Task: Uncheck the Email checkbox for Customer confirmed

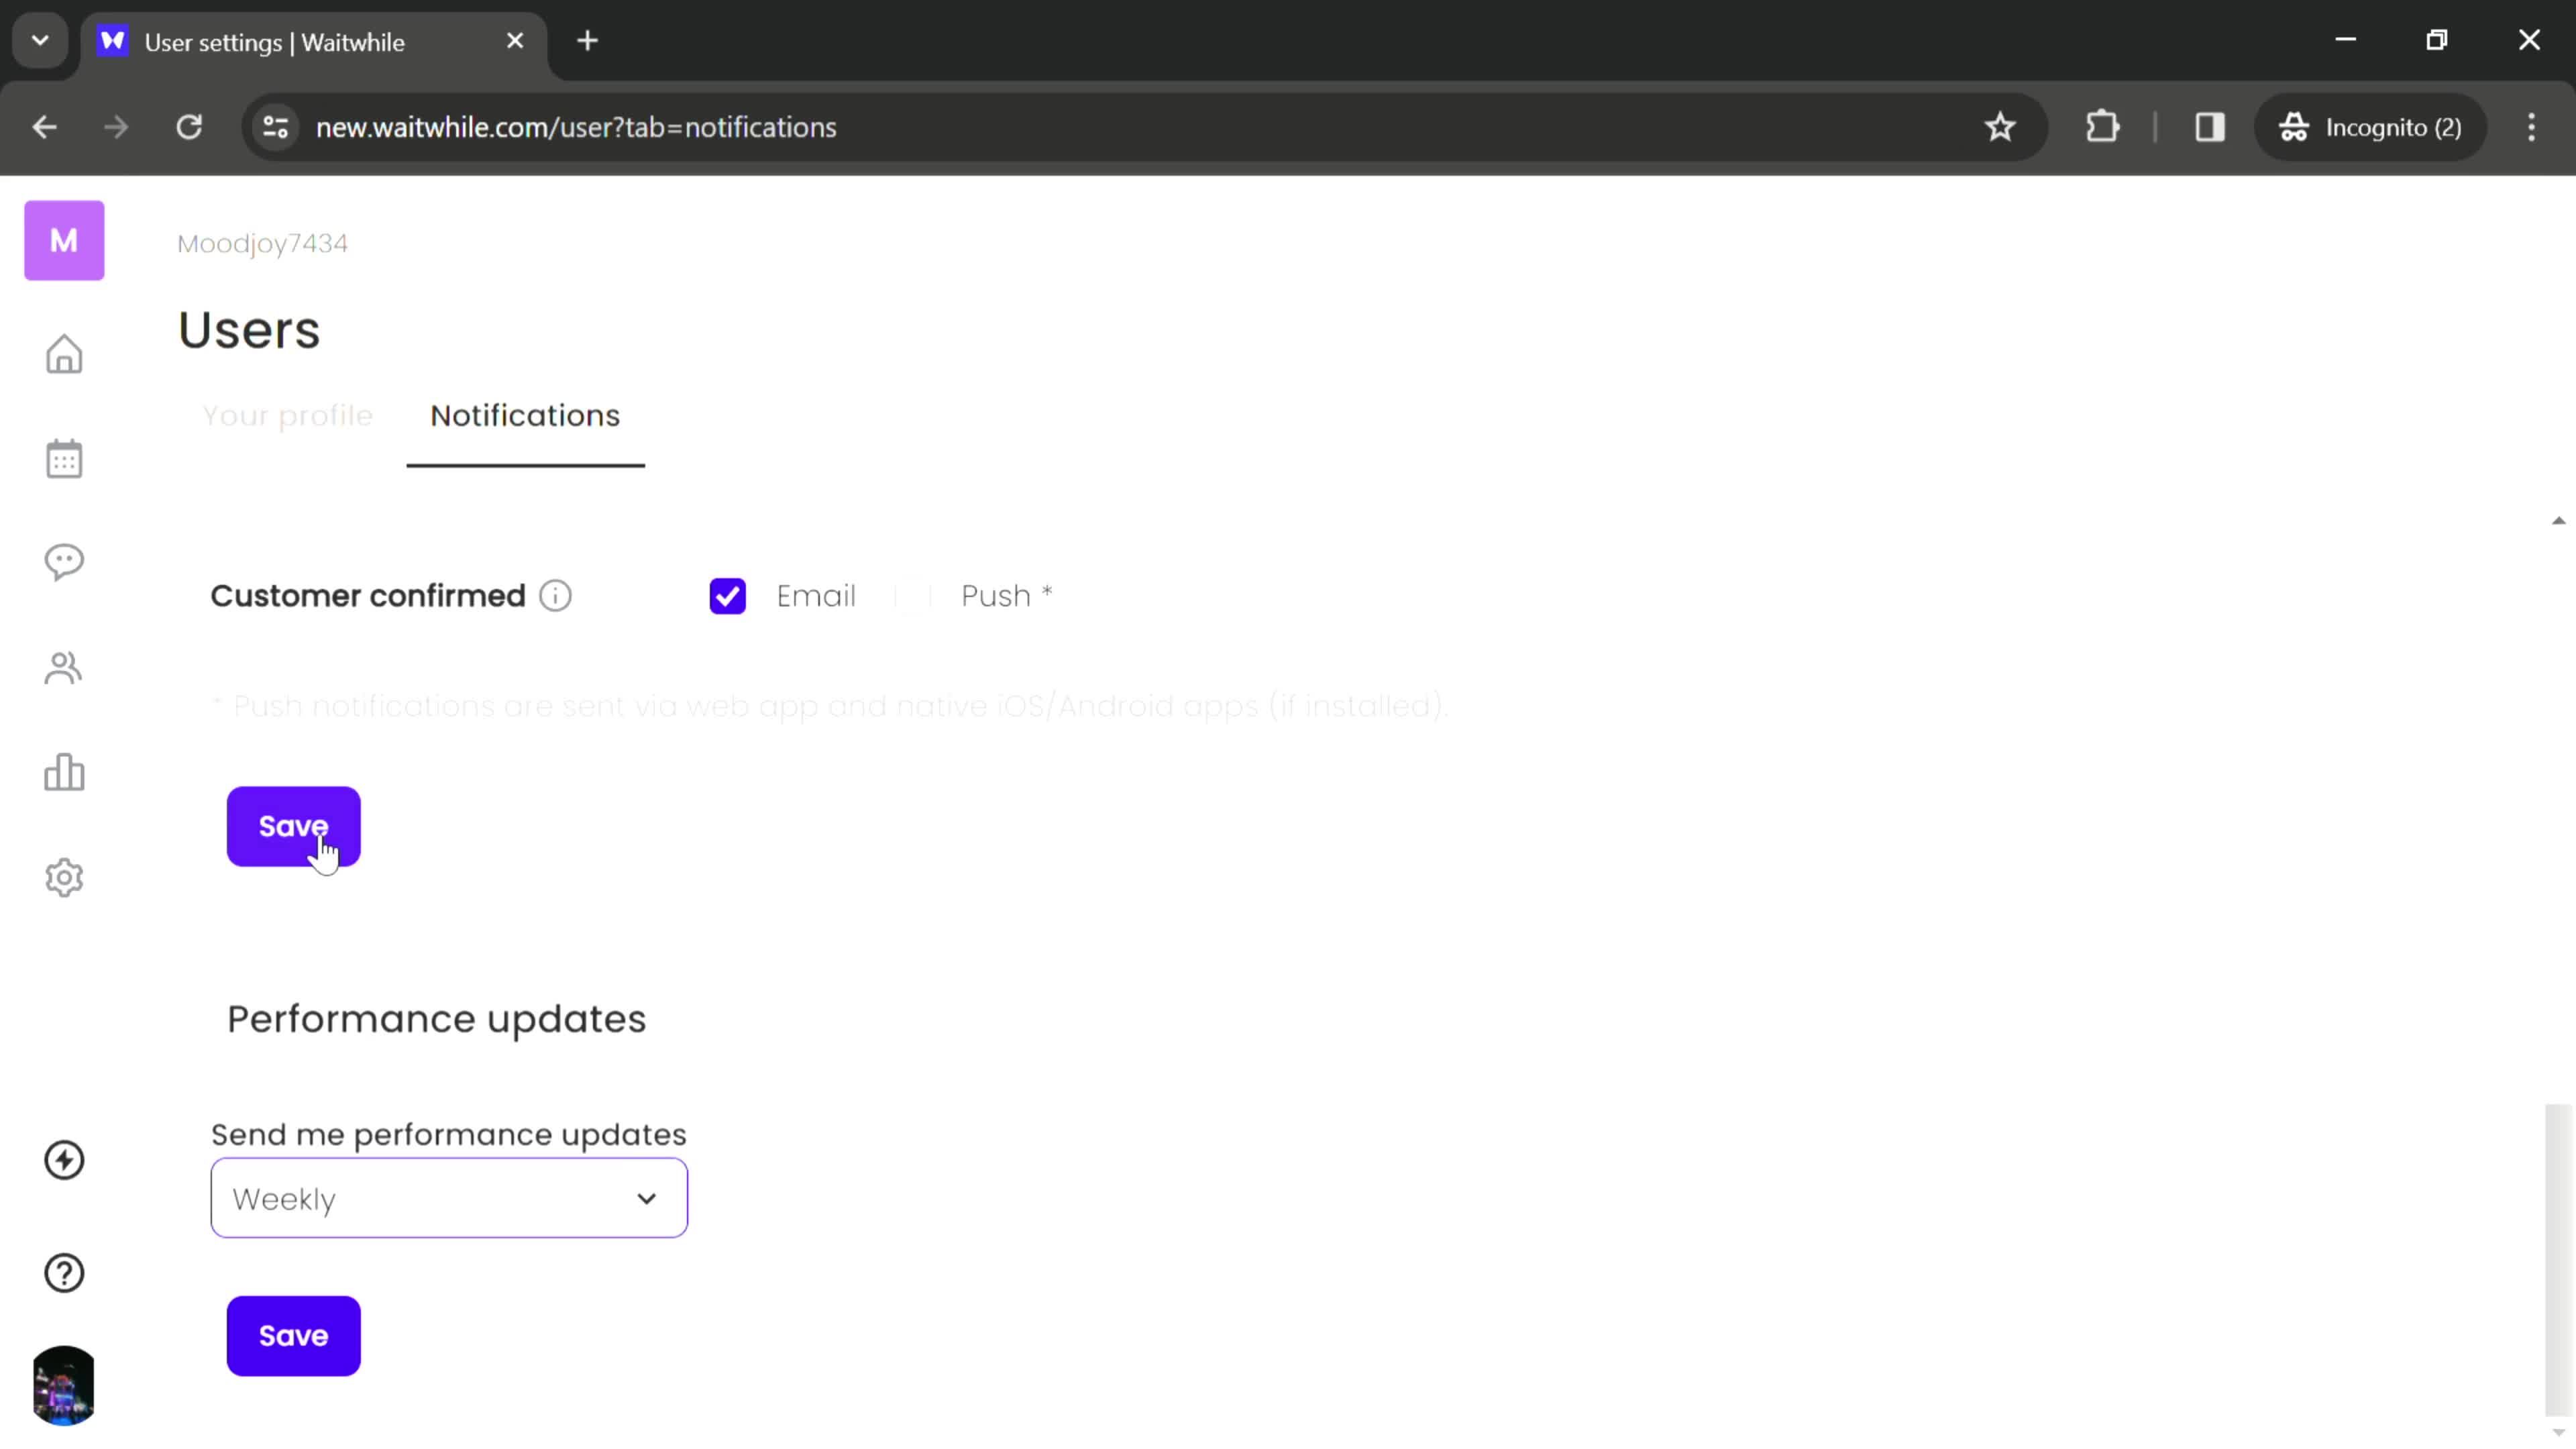Action: (727, 596)
